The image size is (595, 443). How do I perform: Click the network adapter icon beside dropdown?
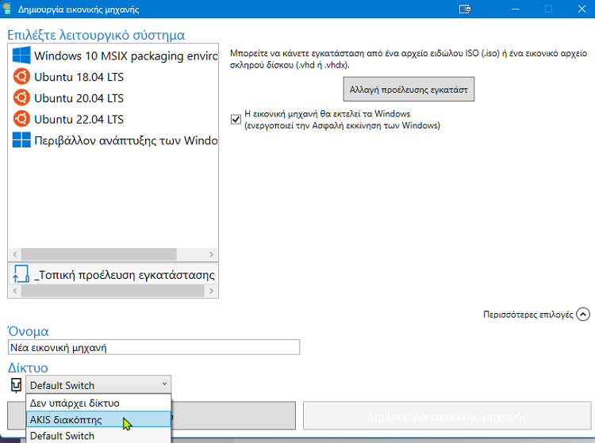click(x=16, y=385)
